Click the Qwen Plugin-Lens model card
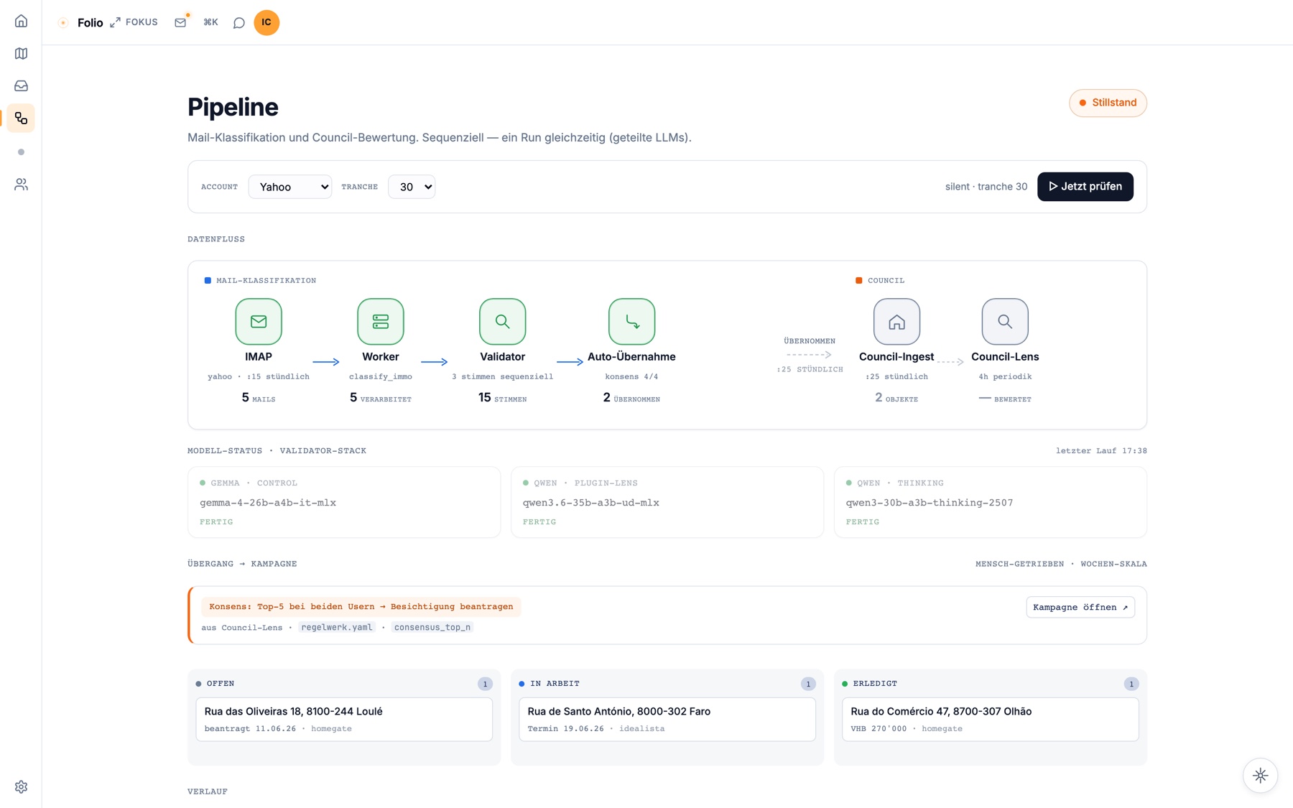 click(x=667, y=502)
